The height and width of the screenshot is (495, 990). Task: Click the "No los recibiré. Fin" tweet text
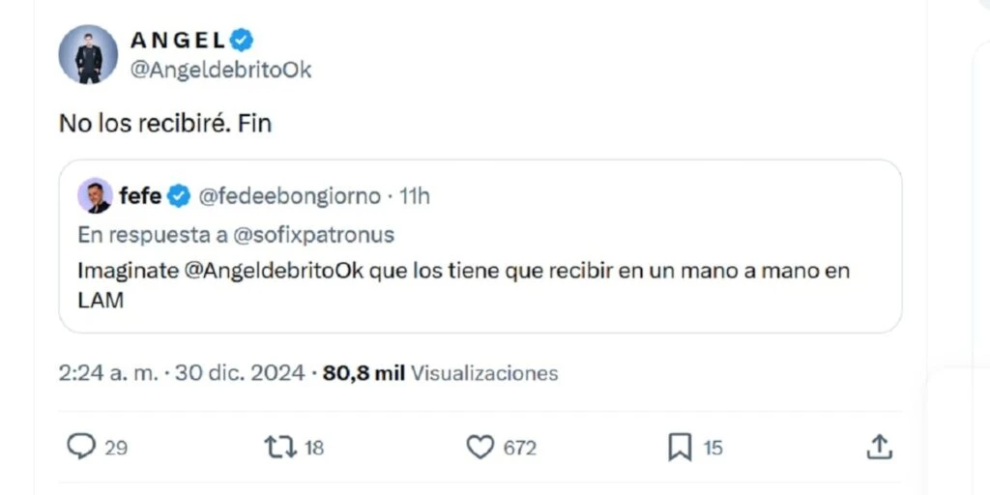tap(165, 124)
